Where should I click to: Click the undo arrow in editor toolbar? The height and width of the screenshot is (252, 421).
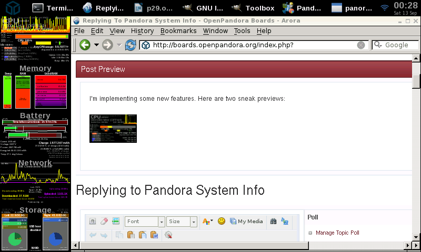[93, 235]
